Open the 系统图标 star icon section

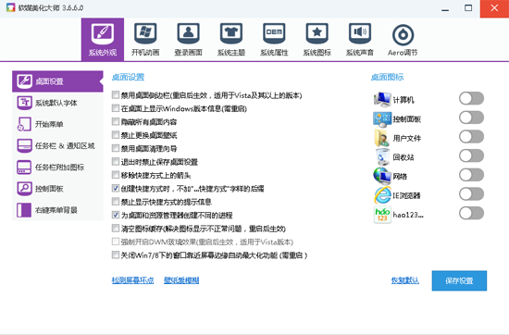coord(317,40)
